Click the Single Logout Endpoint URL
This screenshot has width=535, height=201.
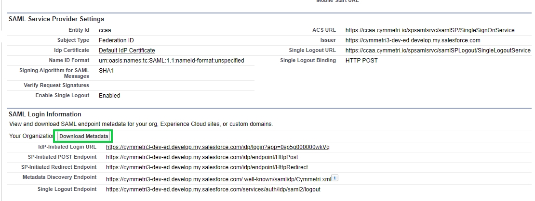coord(213,189)
